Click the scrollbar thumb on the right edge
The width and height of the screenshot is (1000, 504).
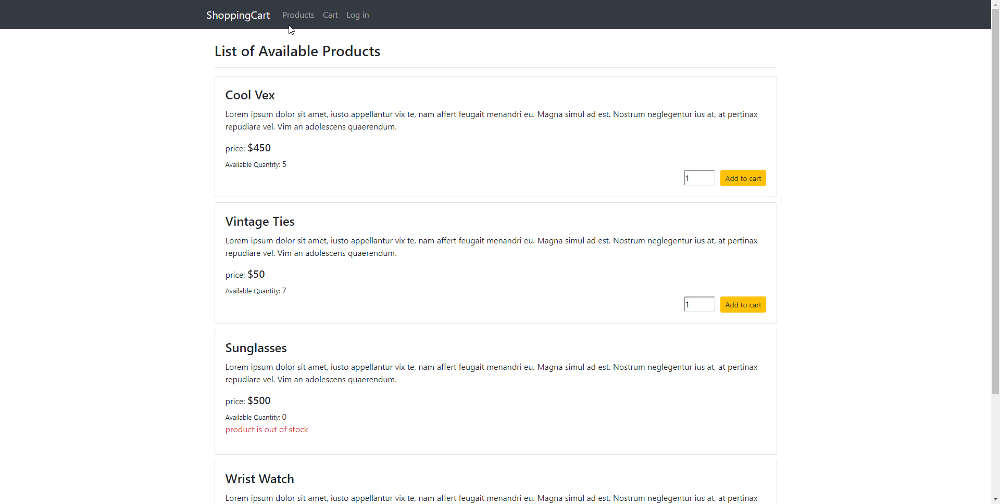click(x=995, y=198)
